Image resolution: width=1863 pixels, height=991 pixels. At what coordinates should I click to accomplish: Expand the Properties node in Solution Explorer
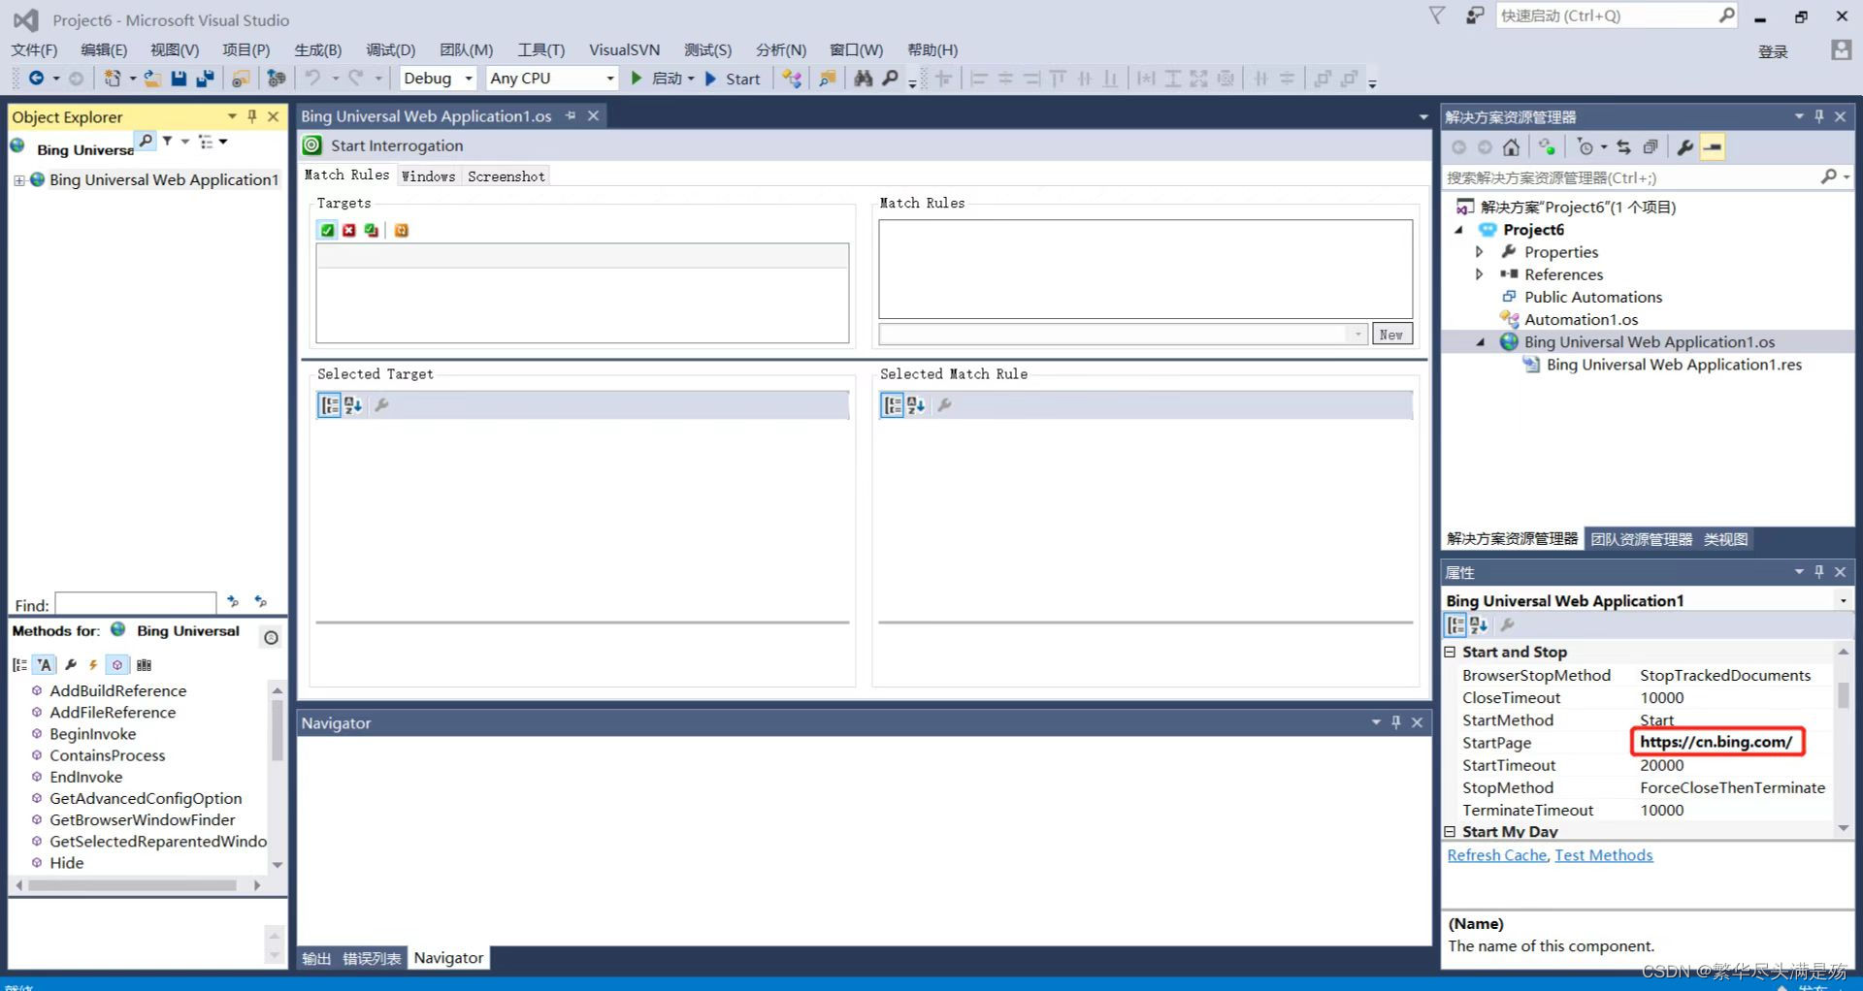coord(1479,252)
